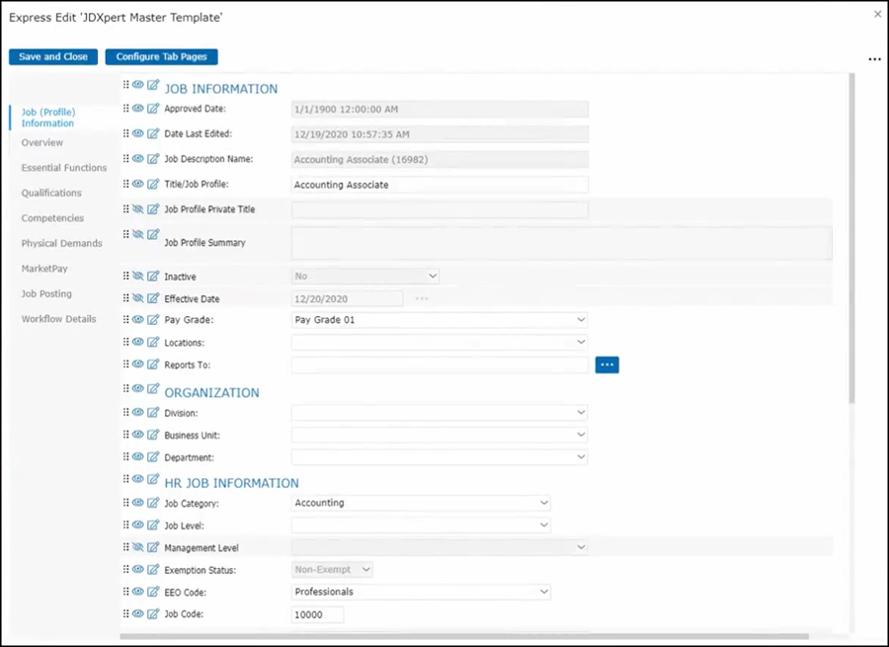The height and width of the screenshot is (647, 889).
Task: Click edit pencil icon for Title/Job Profile
Action: click(153, 184)
